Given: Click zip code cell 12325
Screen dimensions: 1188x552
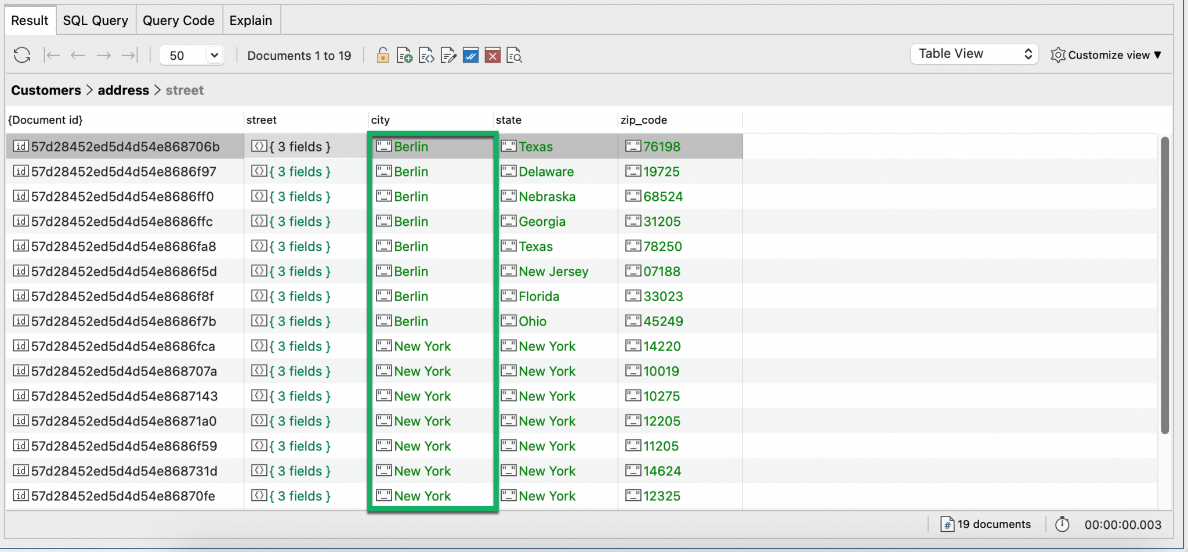Looking at the screenshot, I should tap(680, 496).
